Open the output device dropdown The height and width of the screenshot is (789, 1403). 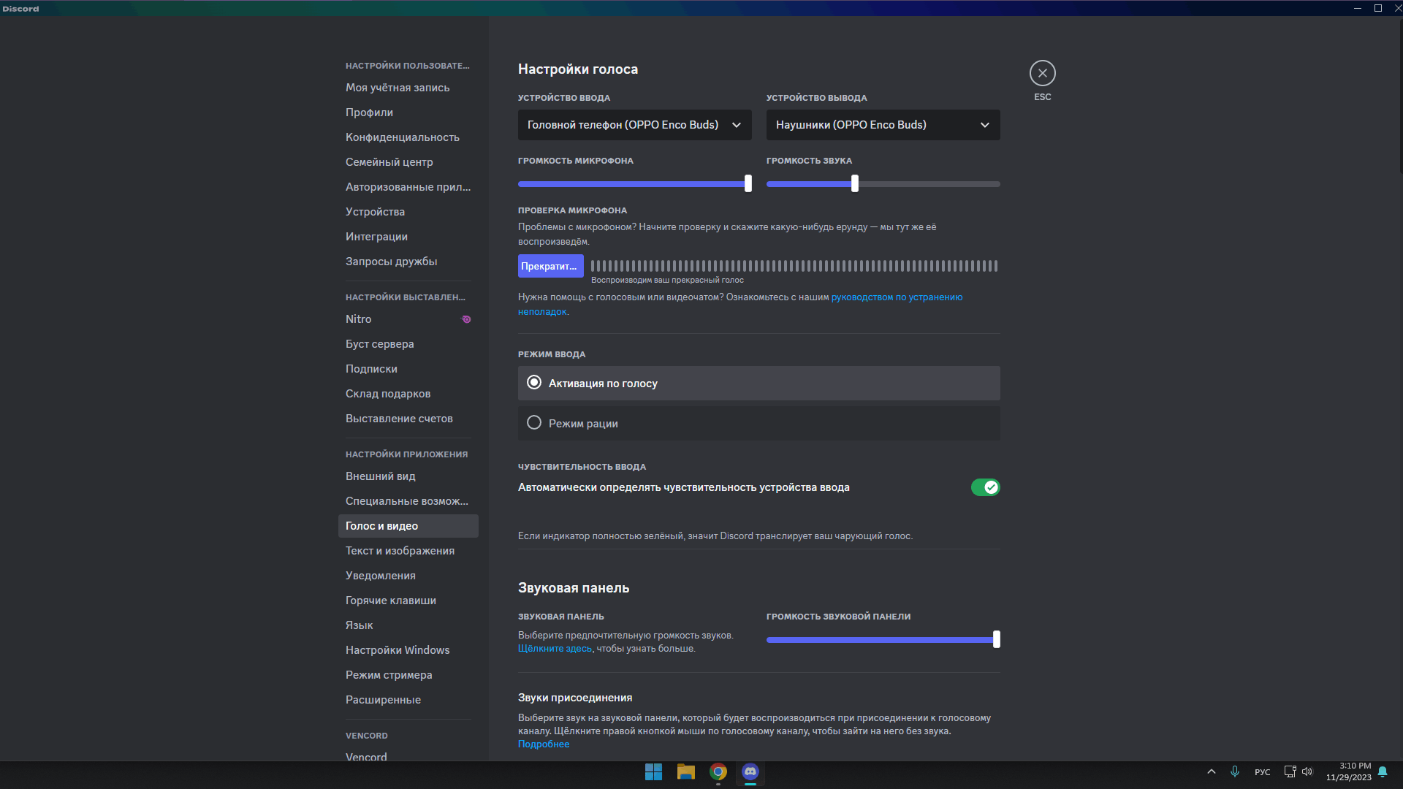883,125
